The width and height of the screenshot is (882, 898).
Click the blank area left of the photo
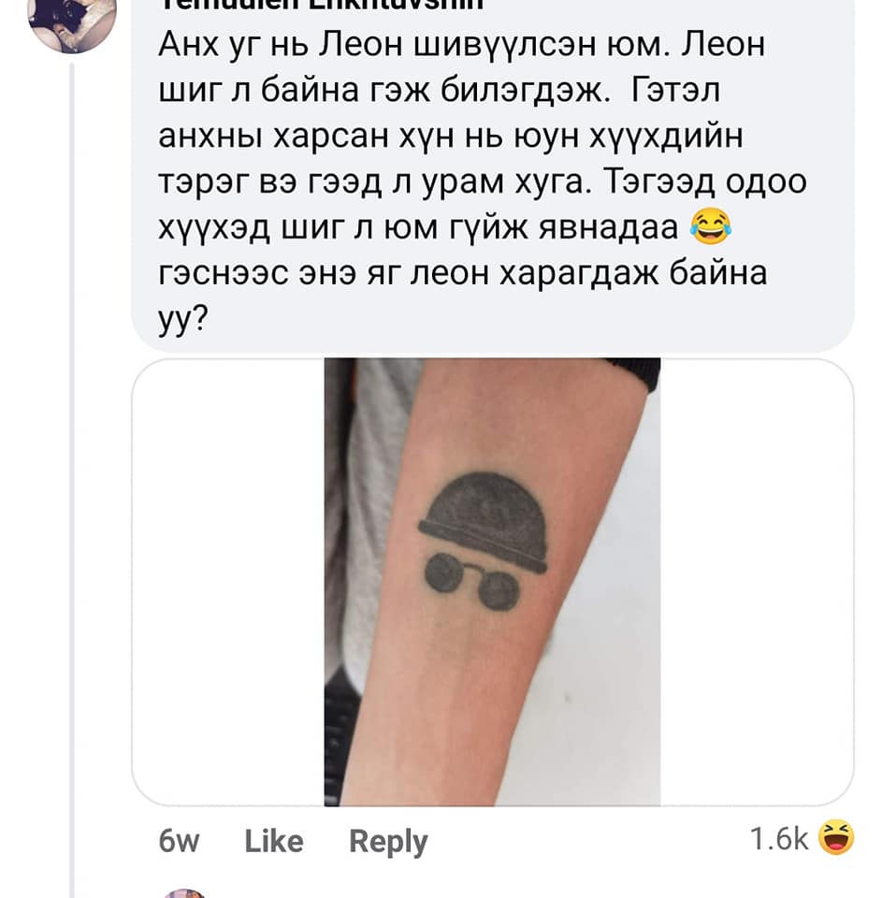(228, 582)
